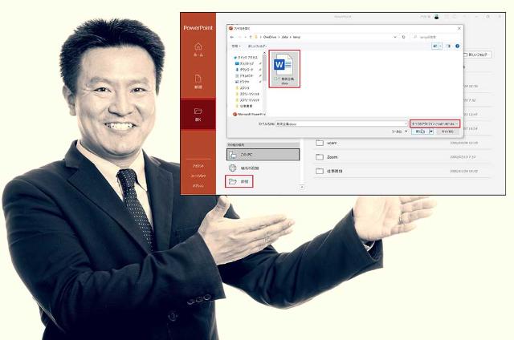The image size is (514, 340).
Task: Select This PC location
Action: (263, 153)
